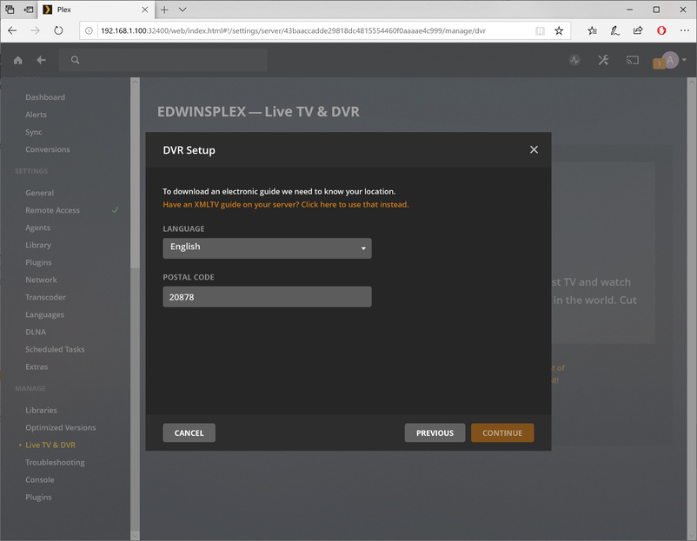
Task: Open Library settings
Action: coord(38,245)
